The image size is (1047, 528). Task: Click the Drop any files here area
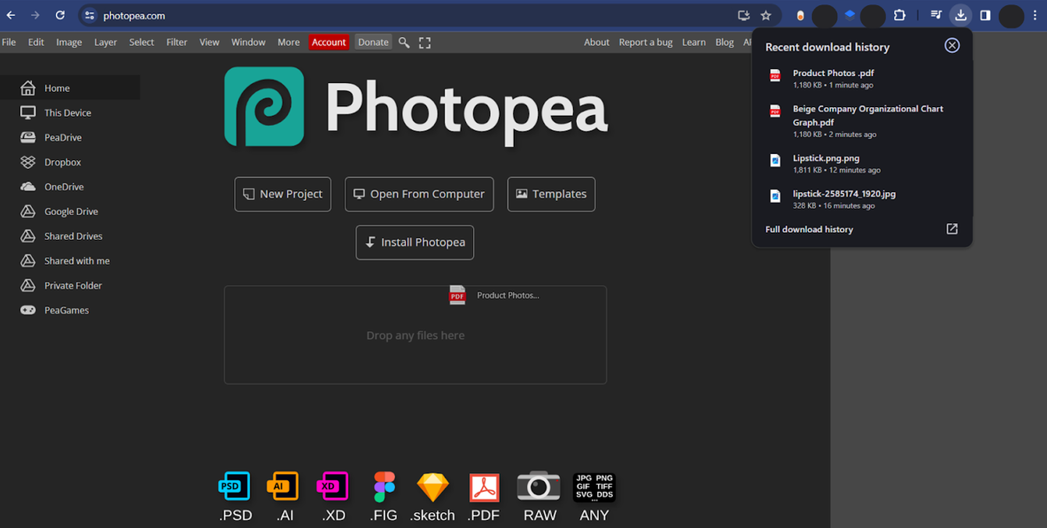(415, 335)
